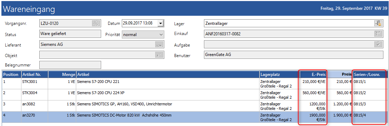Sort by the E.-Preis column header
The width and height of the screenshot is (389, 126).
(x=314, y=75)
